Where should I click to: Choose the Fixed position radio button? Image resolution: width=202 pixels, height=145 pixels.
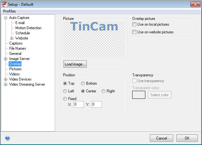pyautogui.click(x=65, y=99)
